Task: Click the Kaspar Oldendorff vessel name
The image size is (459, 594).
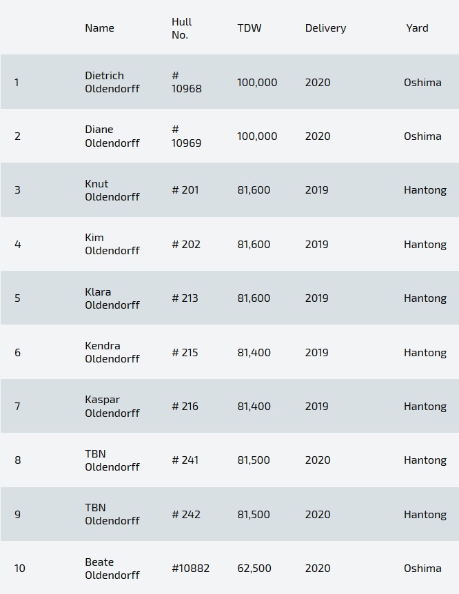Action: click(112, 407)
